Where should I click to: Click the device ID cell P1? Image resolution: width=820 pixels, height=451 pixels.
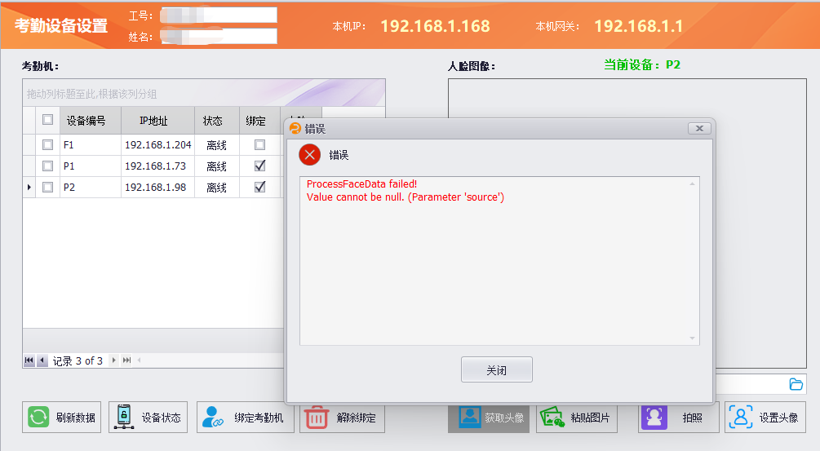click(91, 166)
